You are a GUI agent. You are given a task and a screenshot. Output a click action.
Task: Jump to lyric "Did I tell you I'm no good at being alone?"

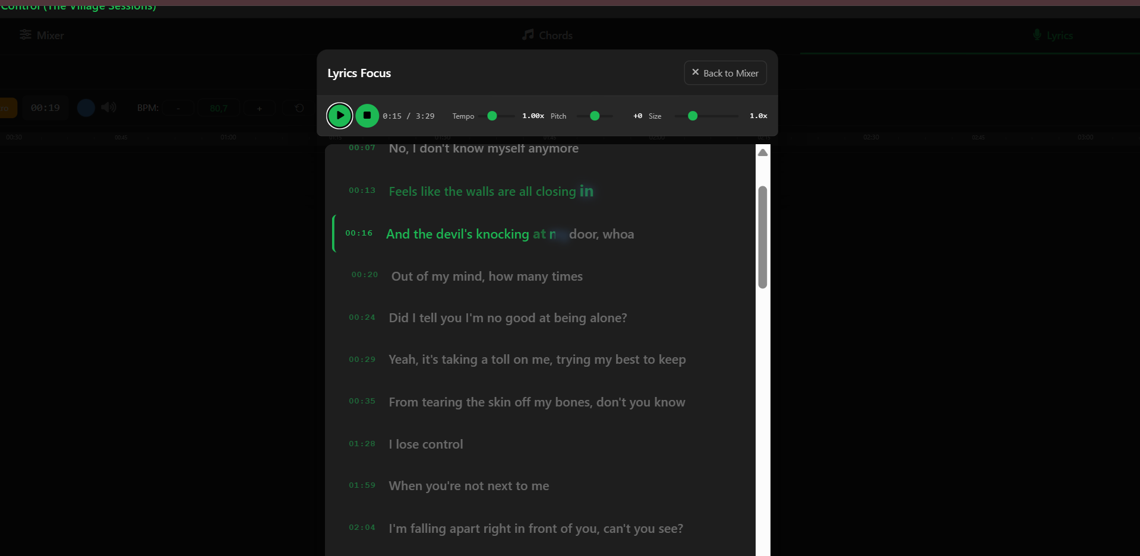point(508,318)
